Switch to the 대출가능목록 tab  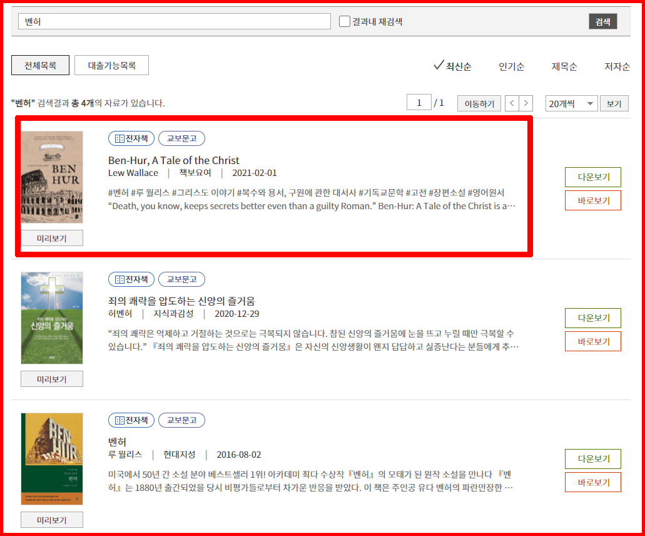click(111, 65)
